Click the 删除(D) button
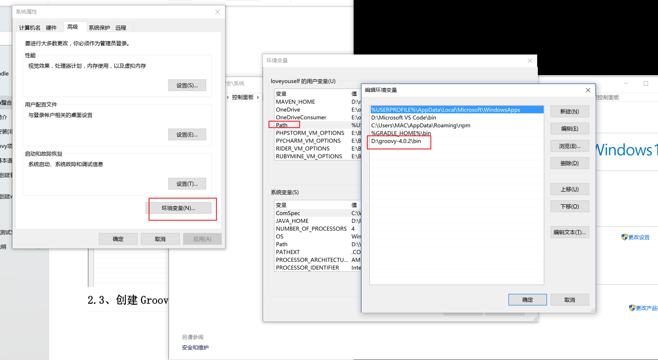 [570, 163]
